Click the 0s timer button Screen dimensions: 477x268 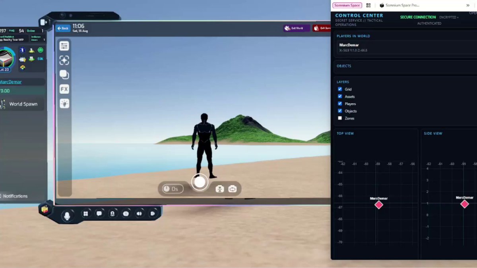(x=173, y=189)
